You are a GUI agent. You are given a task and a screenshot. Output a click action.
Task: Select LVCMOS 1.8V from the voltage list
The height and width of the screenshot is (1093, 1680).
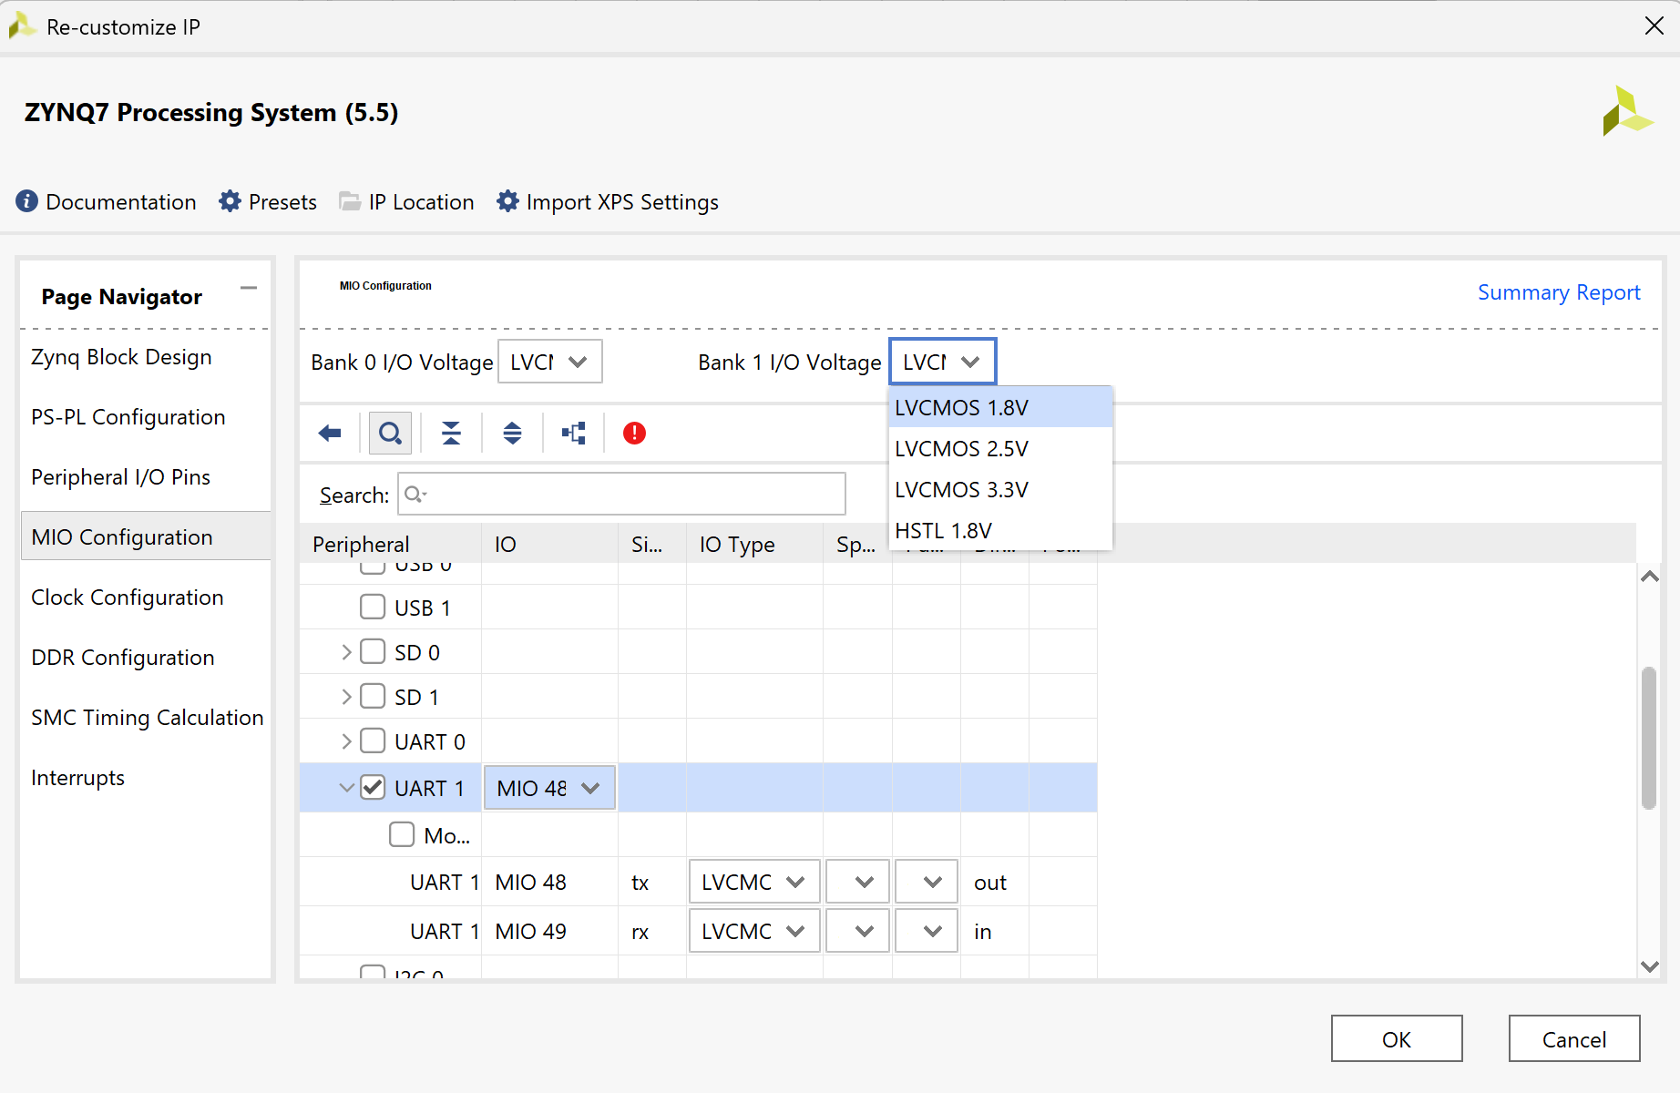[x=1000, y=407]
